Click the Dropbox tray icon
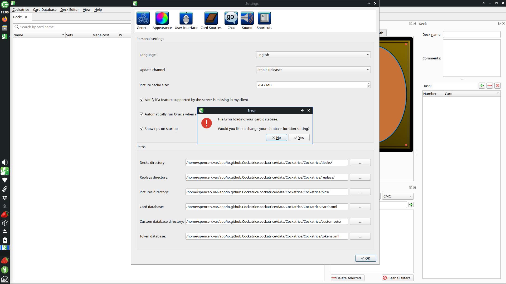 [5, 198]
